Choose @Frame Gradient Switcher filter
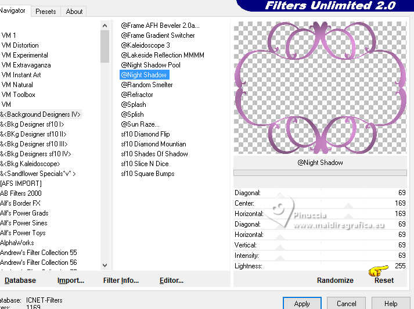The image size is (414, 309). [158, 35]
